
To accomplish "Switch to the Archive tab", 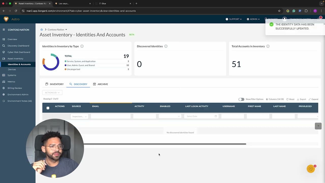I will click(101, 84).
